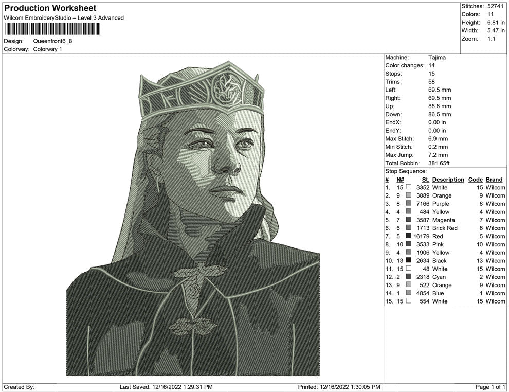
Task: Click the St. column header
Action: click(426, 180)
